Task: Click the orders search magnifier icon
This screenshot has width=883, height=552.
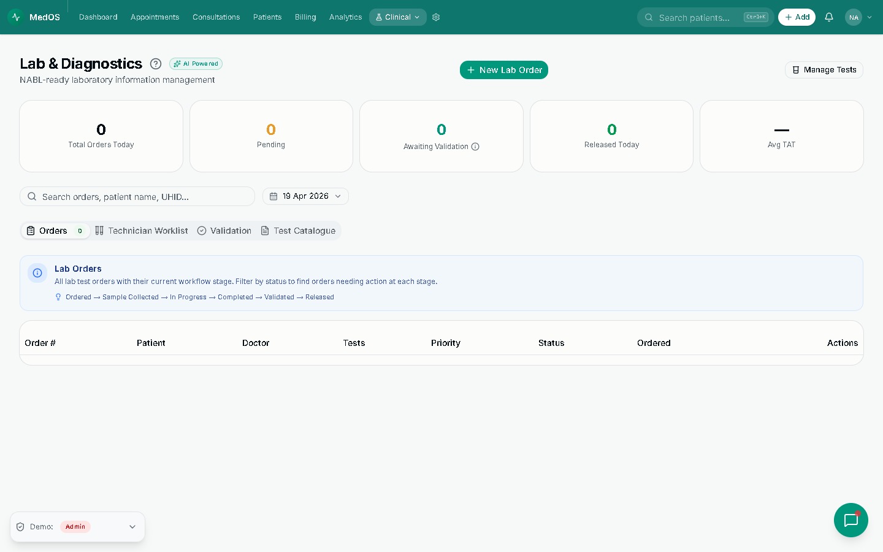Action: coord(32,196)
